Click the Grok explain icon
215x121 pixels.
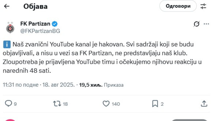(x=196, y=24)
